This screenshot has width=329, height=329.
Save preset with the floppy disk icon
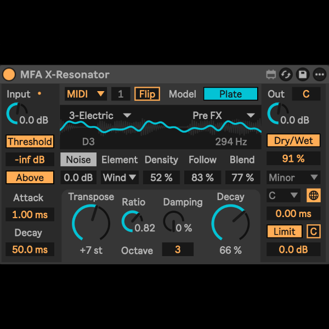point(302,75)
